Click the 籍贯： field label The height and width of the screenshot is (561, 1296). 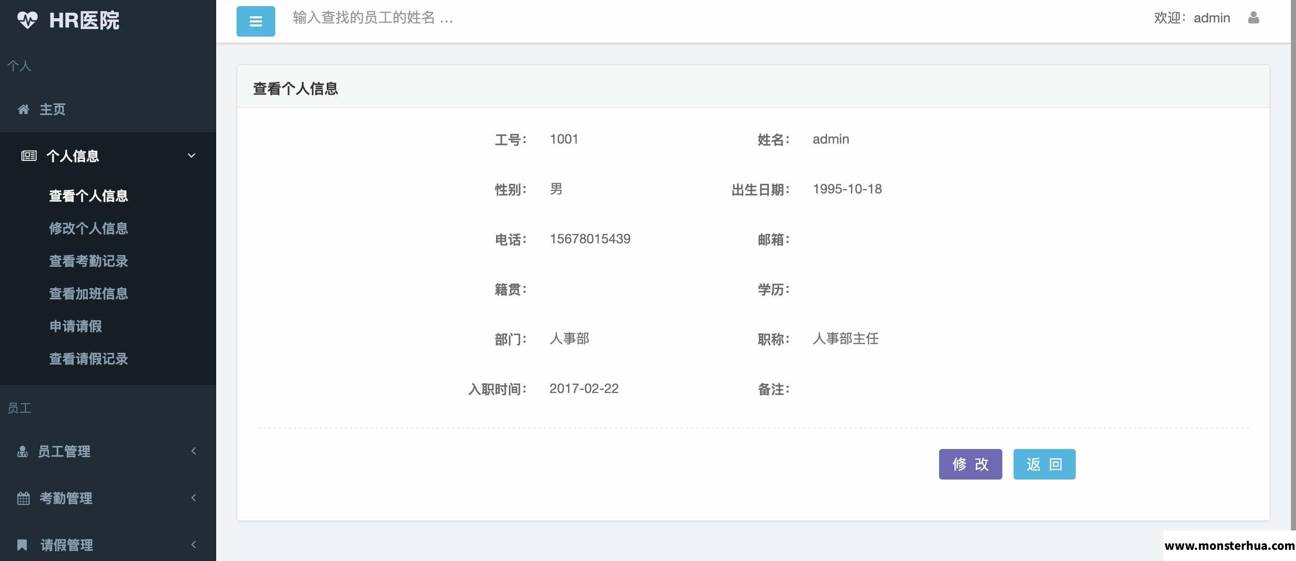click(511, 290)
